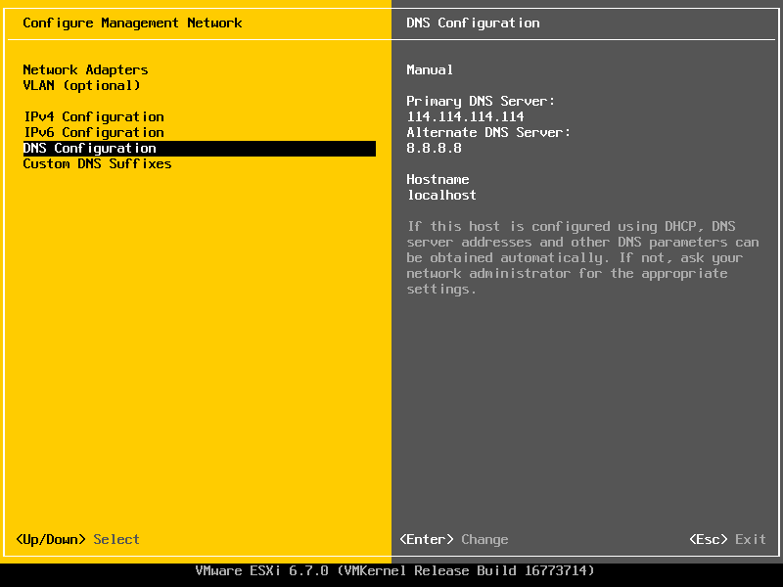Viewport: 783px width, 587px height.
Task: Choose IPv4 Configuration in the list
Action: point(93,116)
